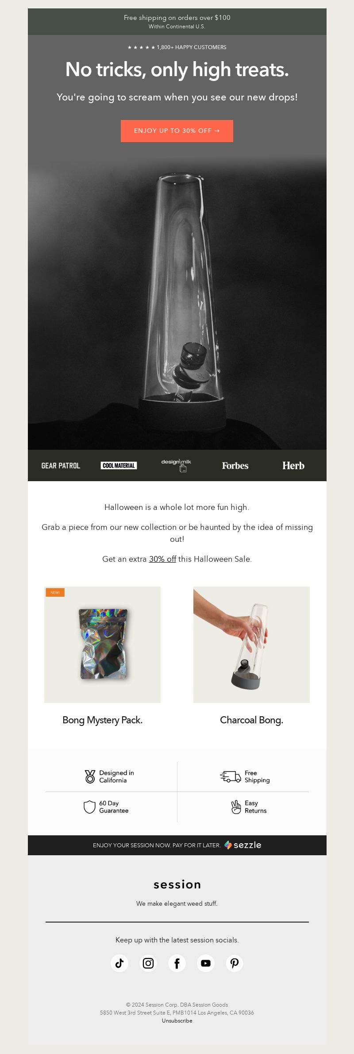Open the Charcoal Bong product image

[251, 645]
